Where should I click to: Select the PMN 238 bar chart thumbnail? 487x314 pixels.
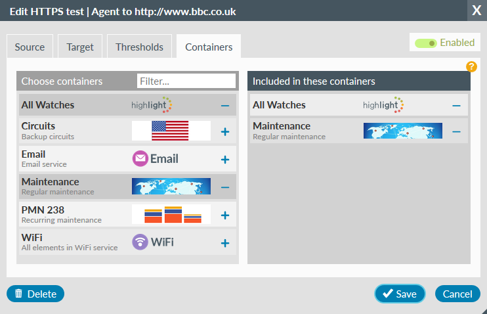[x=171, y=215]
